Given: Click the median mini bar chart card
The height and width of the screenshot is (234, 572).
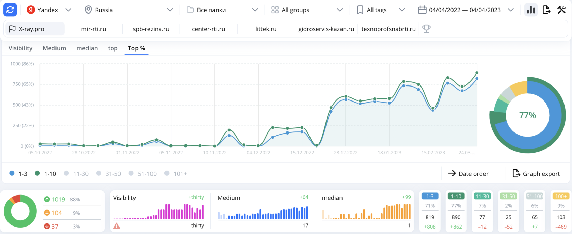Looking at the screenshot, I should click(x=367, y=211).
